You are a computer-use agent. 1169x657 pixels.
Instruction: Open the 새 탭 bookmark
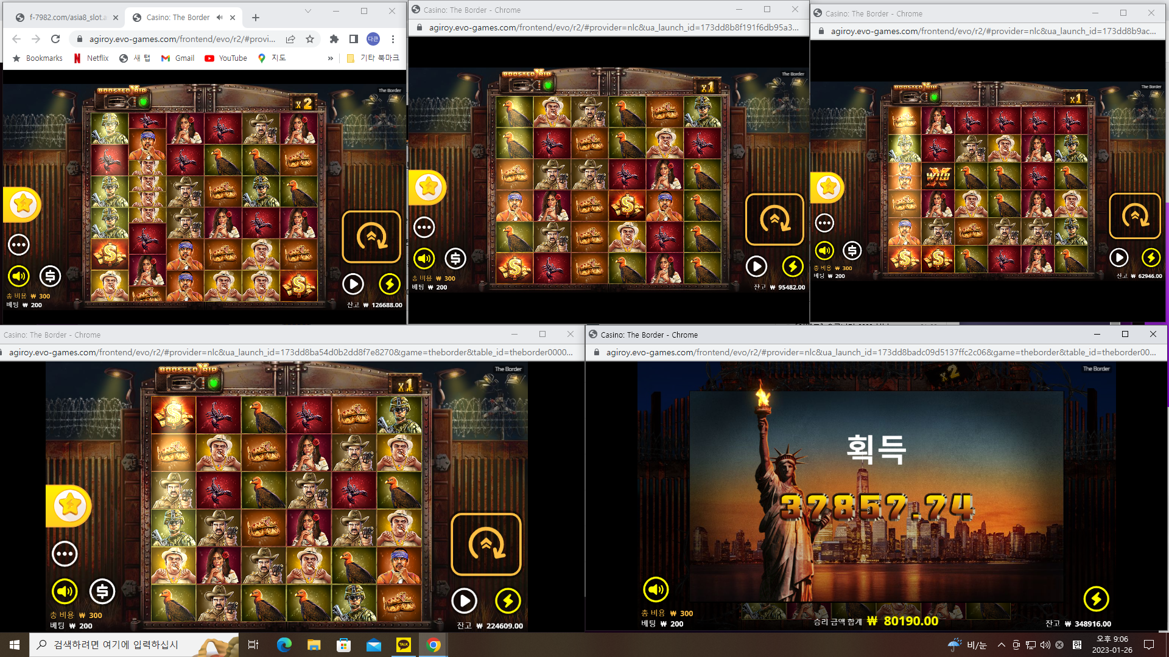(135, 58)
